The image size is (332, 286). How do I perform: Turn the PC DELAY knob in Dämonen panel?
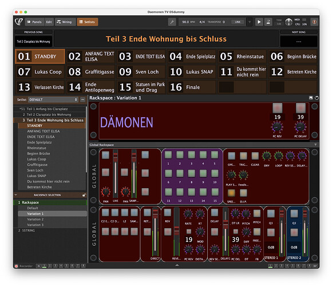point(301,127)
